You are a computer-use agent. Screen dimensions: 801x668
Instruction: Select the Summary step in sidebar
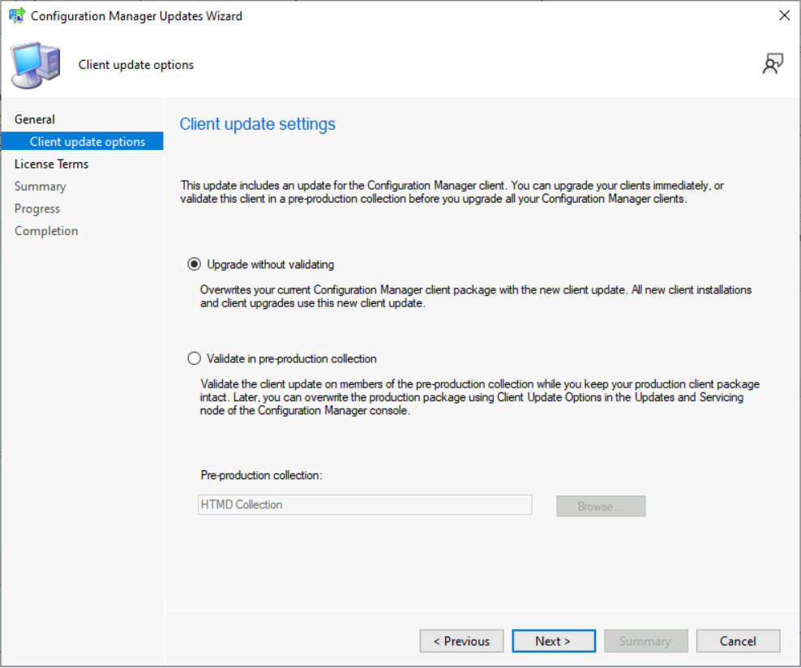point(41,186)
